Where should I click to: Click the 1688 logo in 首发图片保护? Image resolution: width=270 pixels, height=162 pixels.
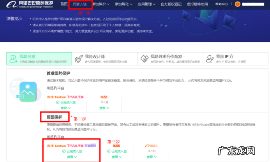(104, 97)
